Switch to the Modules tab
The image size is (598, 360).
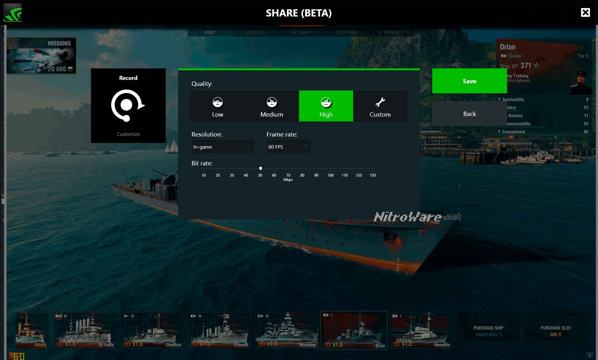click(x=255, y=33)
